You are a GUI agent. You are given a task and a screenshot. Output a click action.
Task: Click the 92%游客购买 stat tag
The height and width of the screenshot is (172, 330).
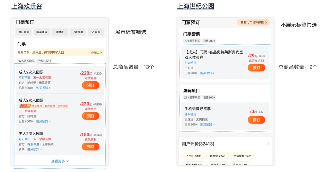(27, 61)
